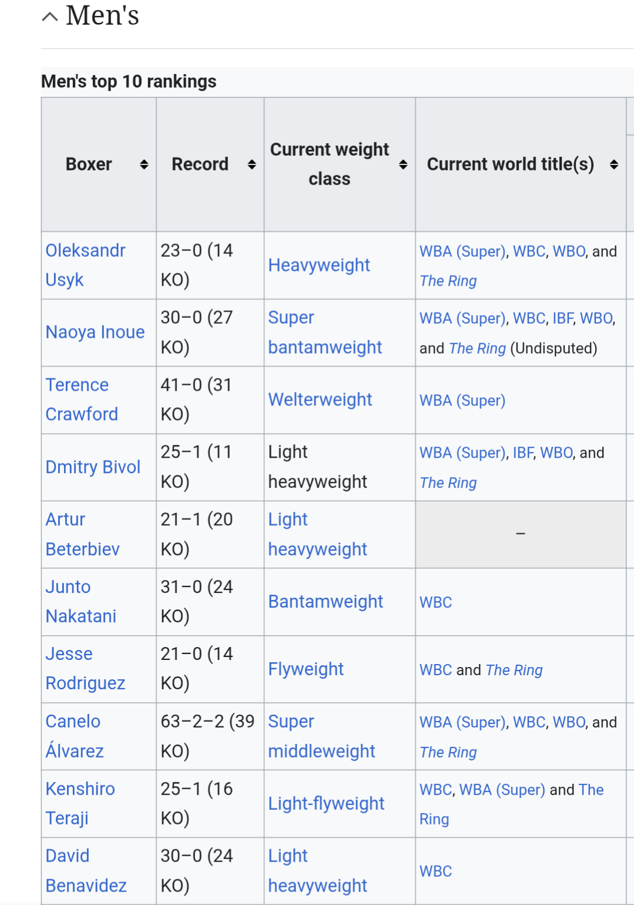Click the Men's section heading
634x905 pixels.
(x=103, y=15)
